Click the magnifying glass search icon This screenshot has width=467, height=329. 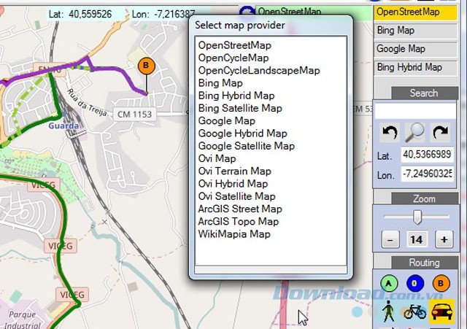(x=414, y=133)
